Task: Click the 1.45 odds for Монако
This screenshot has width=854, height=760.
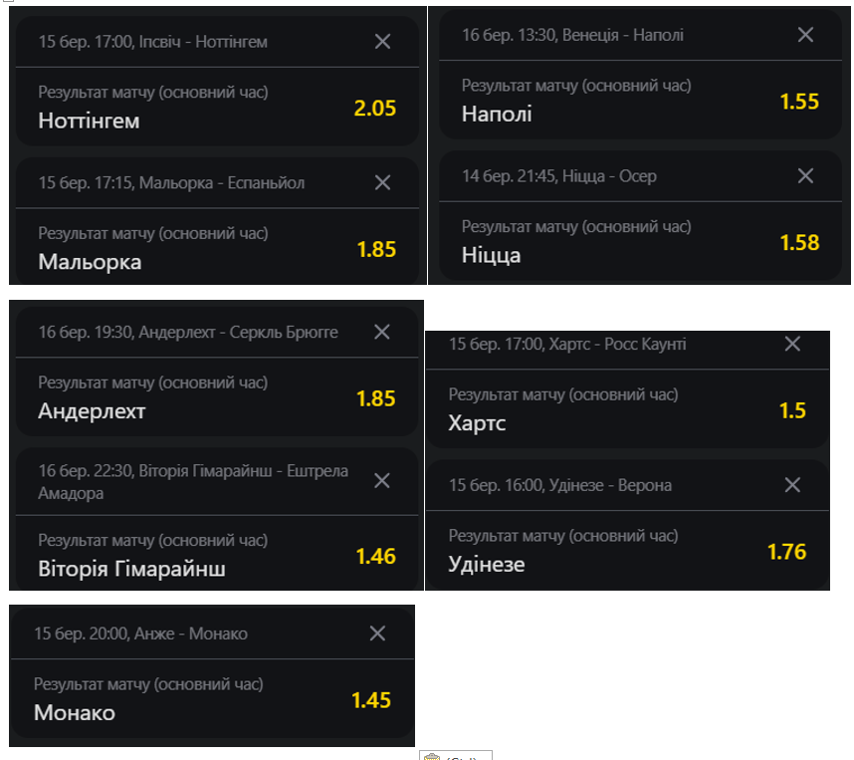Action: point(371,700)
